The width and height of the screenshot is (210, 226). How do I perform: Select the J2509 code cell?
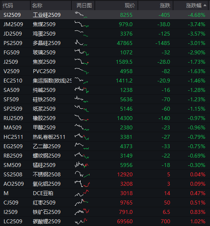tap(11, 62)
